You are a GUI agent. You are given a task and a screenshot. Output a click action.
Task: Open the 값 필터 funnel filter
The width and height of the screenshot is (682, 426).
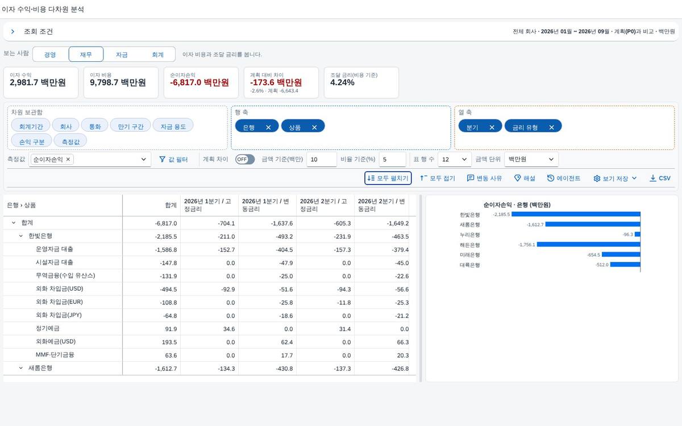(x=173, y=160)
